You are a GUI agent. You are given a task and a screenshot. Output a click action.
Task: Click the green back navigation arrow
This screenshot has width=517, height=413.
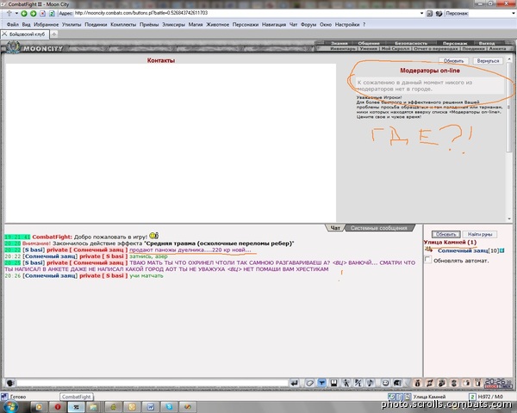24,14
